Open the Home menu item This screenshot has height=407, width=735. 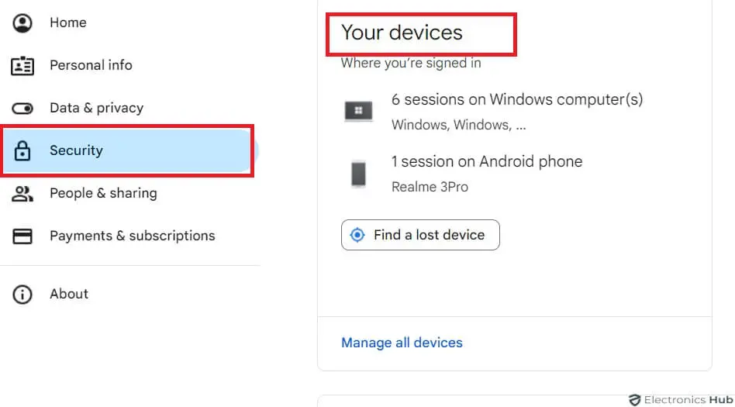coord(68,23)
